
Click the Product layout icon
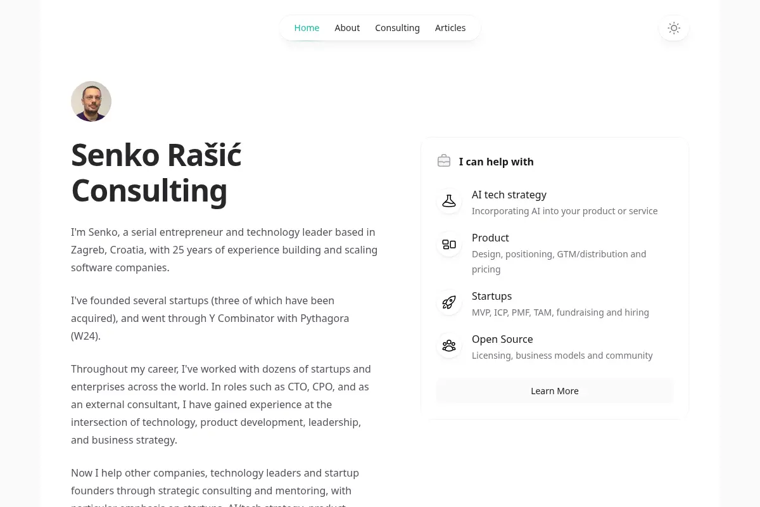click(x=449, y=244)
